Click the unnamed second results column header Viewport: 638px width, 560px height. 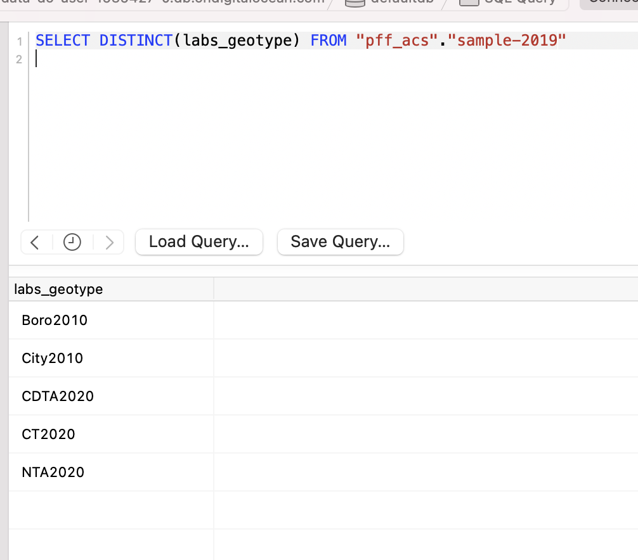tap(425, 289)
